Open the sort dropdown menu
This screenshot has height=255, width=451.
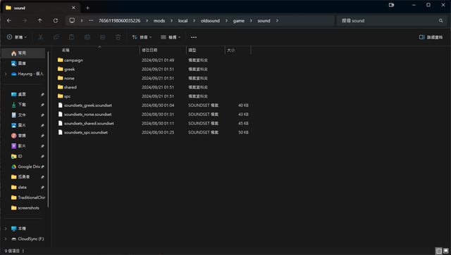pos(142,37)
